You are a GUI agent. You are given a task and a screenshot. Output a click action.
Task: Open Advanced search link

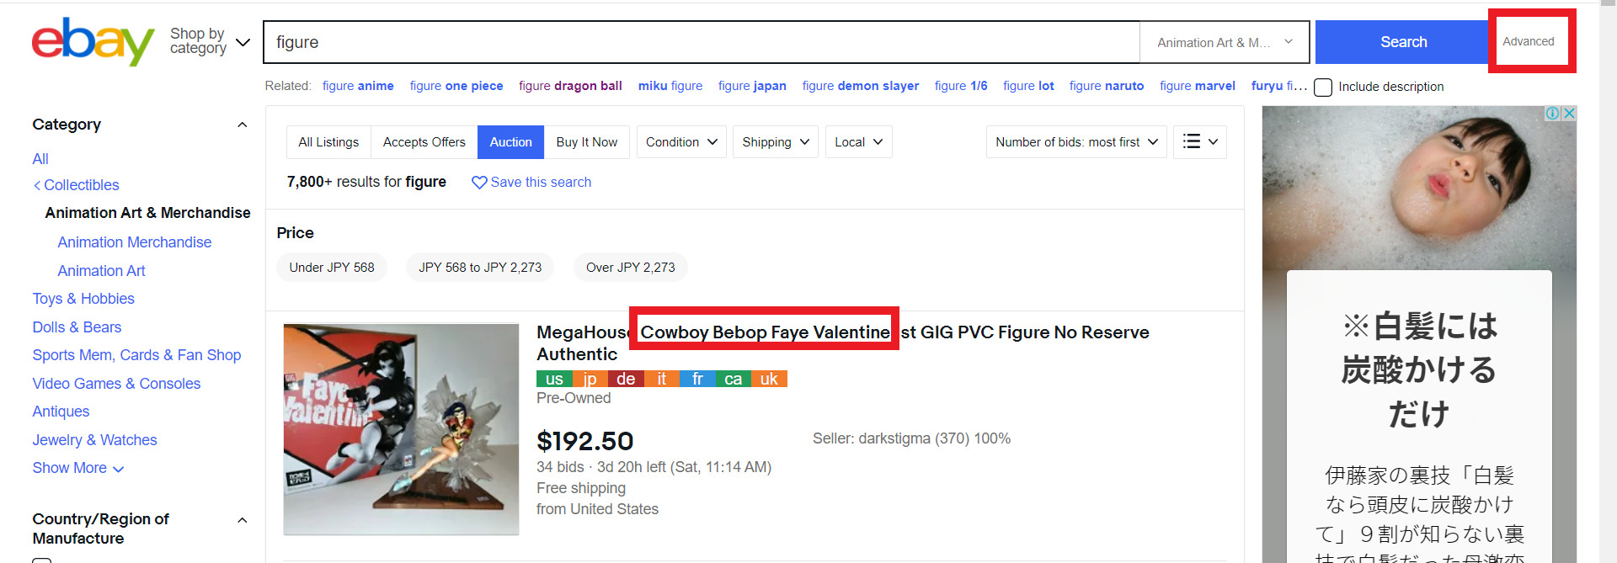[1529, 41]
